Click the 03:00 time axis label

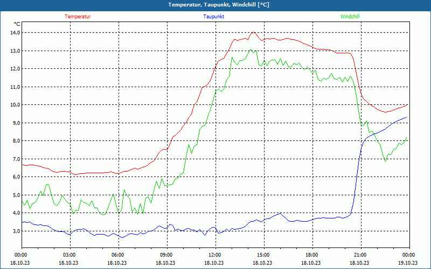(x=69, y=255)
